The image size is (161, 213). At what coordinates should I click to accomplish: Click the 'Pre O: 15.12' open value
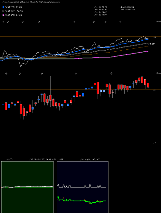(101, 7)
